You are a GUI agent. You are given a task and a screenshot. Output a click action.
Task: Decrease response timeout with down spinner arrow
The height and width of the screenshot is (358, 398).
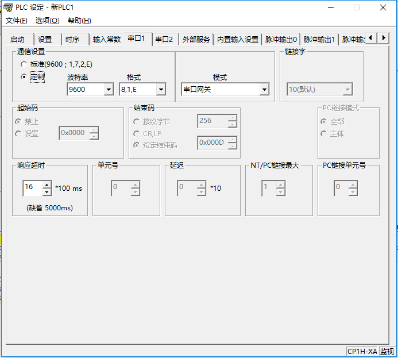47,191
